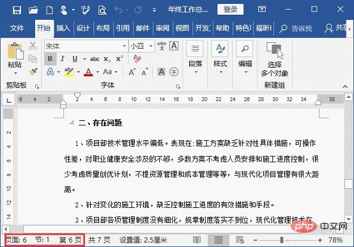Click the Paste clipboard icon
Image resolution: width=354 pixels, height=247 pixels.
pos(15,51)
